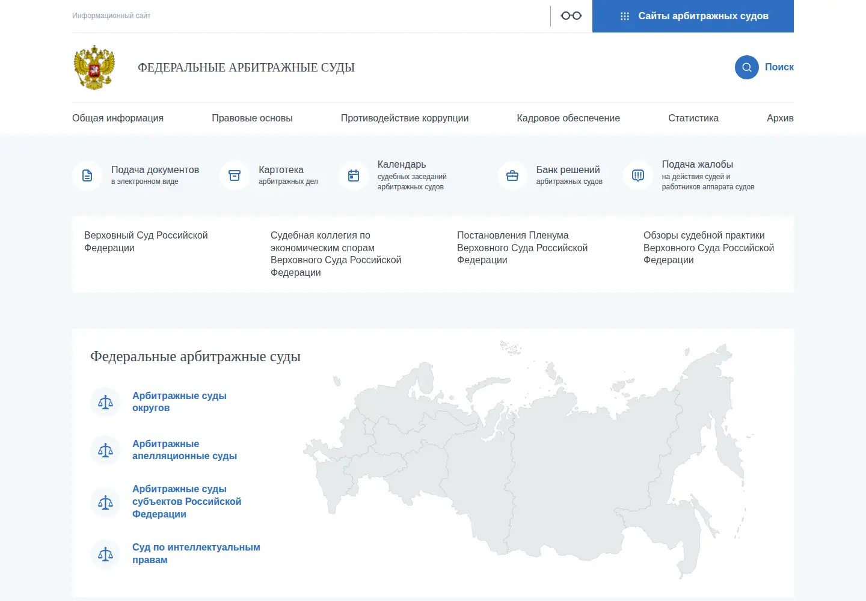Open Подача жалобы link
This screenshot has height=601, width=866.
tap(708, 175)
